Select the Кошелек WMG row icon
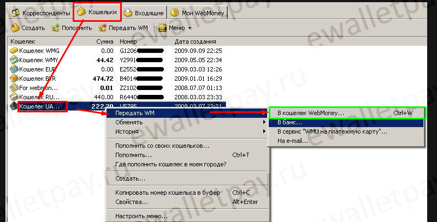Image resolution: width=437 pixels, height=222 pixels. point(14,51)
